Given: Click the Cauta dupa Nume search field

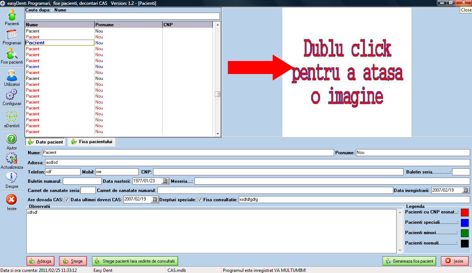Looking at the screenshot, I should pos(122,16).
